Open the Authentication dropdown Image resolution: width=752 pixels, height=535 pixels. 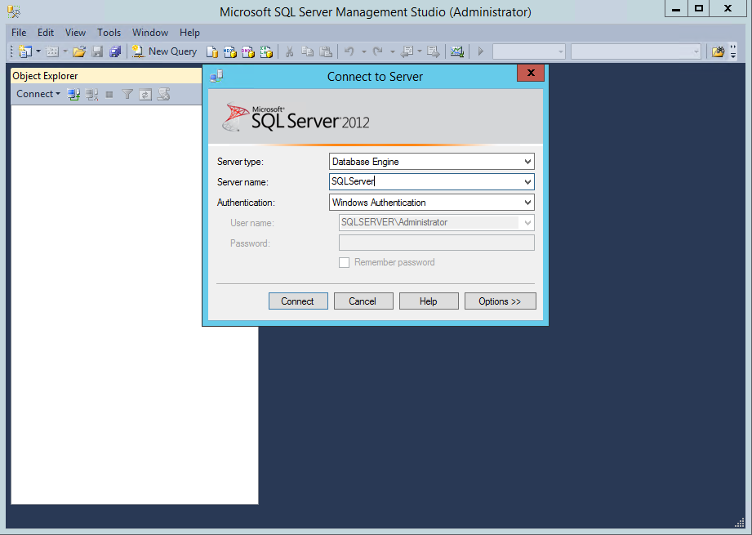pos(527,203)
